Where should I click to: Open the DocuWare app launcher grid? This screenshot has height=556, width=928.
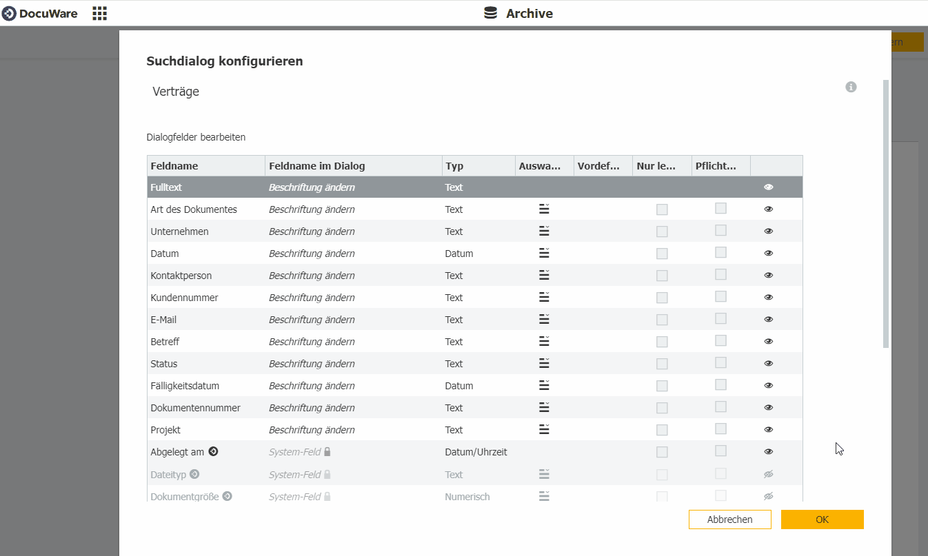(x=99, y=13)
